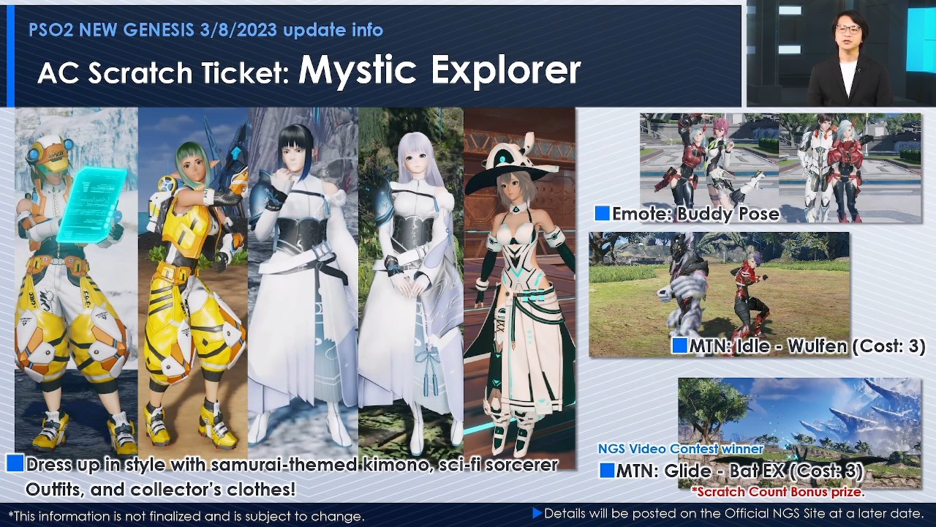Click the blue square bullet beside Emote label
936x527 pixels.
tap(603, 213)
